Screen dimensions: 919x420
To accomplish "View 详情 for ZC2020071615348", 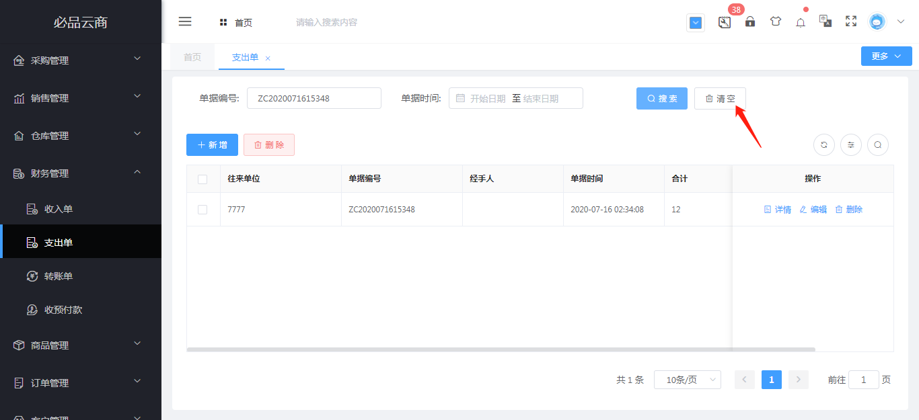I will (778, 210).
